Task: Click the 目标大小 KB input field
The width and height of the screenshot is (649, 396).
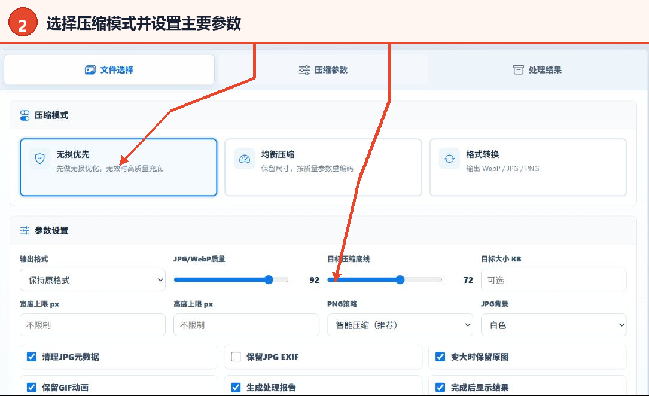Action: [x=554, y=280]
